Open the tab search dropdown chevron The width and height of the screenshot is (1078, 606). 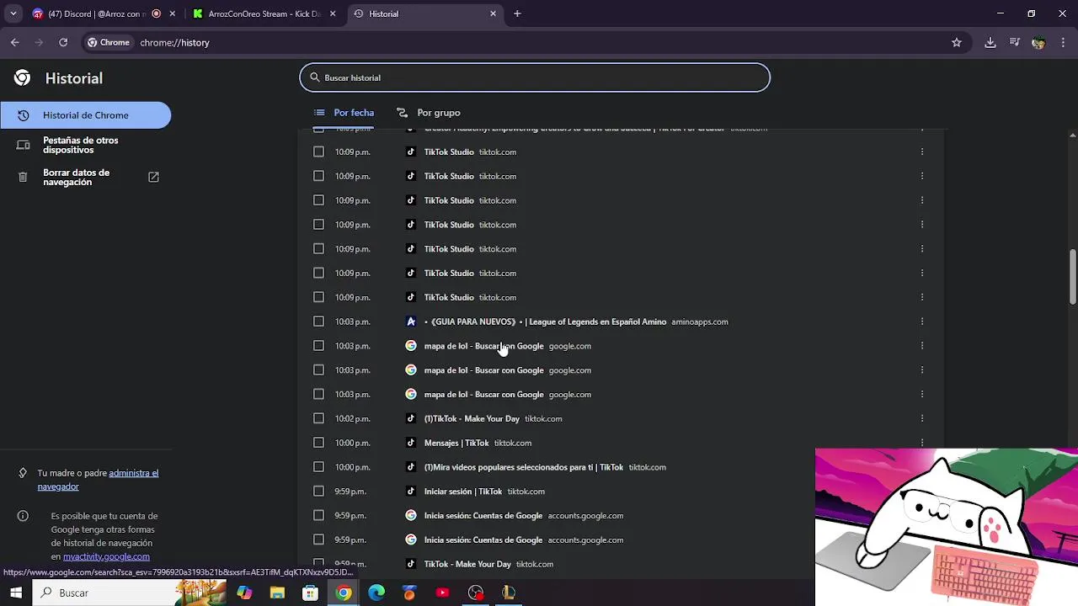(13, 13)
